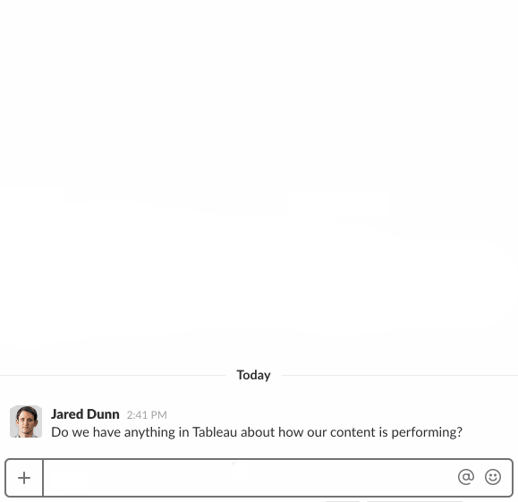Open the plus attachment menu
Viewport: 518px width, 502px height.
point(24,478)
